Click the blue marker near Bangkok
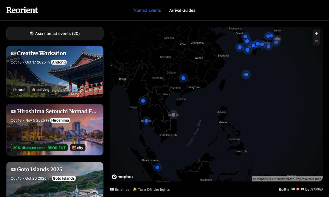329x197 pixels. tap(146, 121)
